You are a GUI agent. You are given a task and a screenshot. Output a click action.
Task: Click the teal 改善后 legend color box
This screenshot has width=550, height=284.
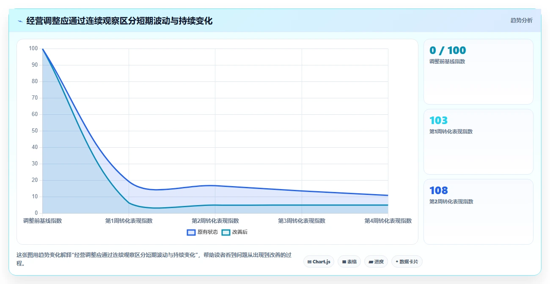226,232
